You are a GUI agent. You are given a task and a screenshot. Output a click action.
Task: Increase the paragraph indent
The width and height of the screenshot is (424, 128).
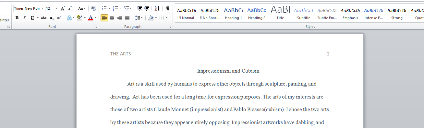pyautogui.click(x=147, y=8)
